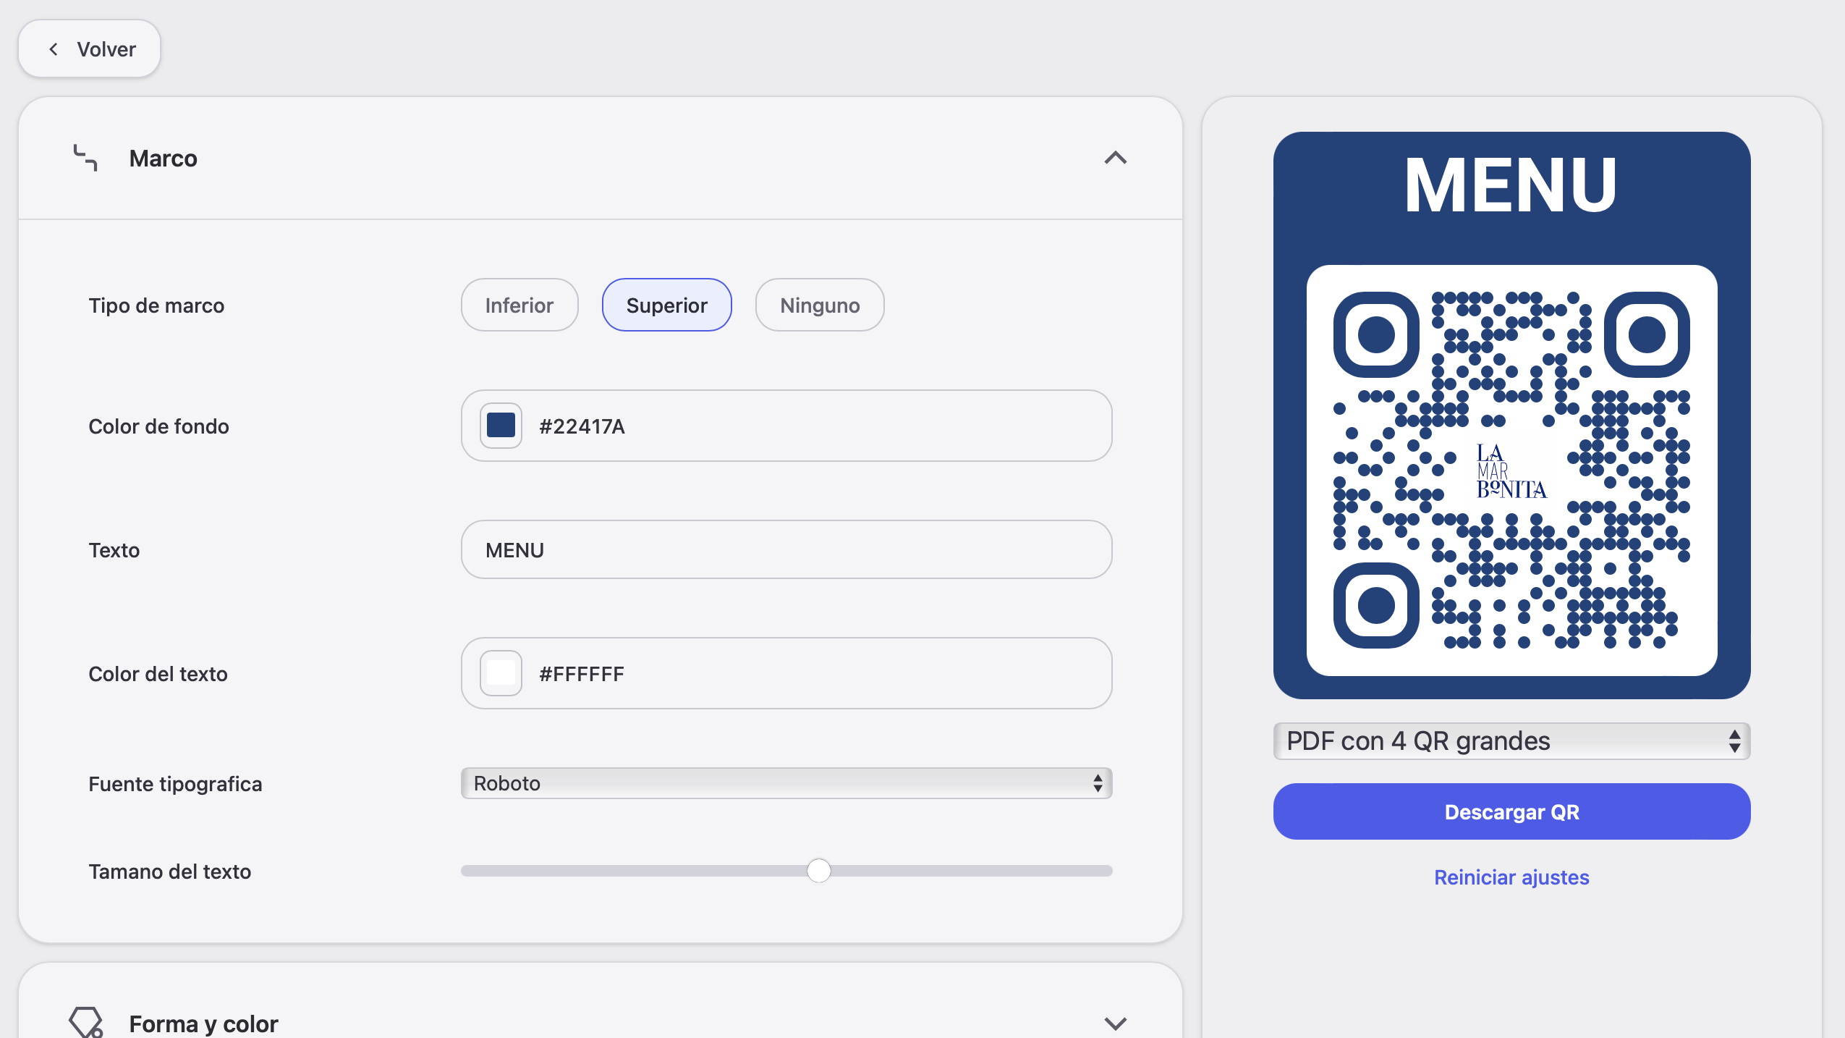1845x1038 pixels.
Task: Click the Fuente tipografica label
Action: coord(175,783)
